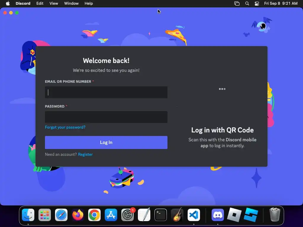Launch Firefox from the dock
This screenshot has height=227, width=303.
point(78,215)
